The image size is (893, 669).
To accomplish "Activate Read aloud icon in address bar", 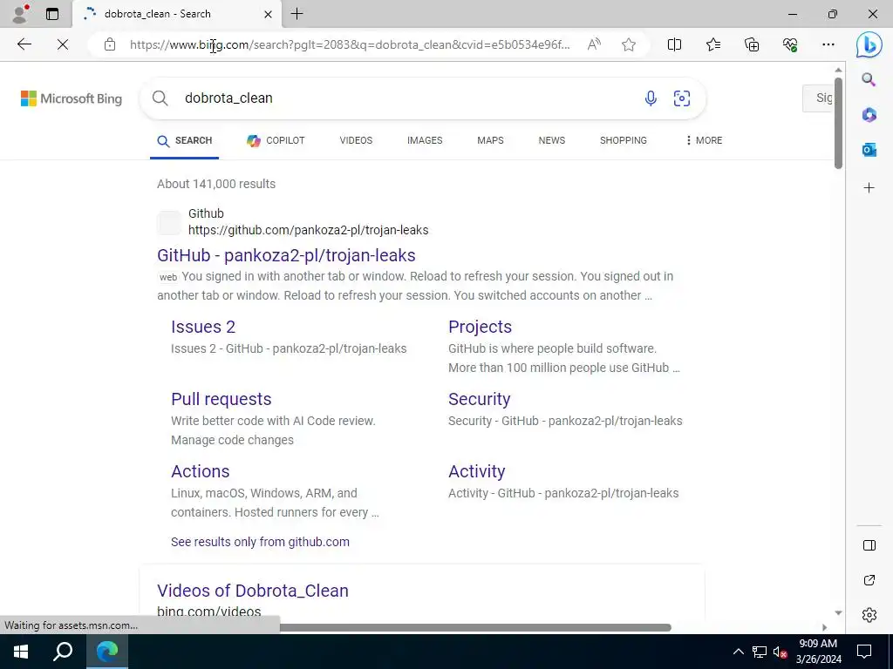I will point(594,44).
